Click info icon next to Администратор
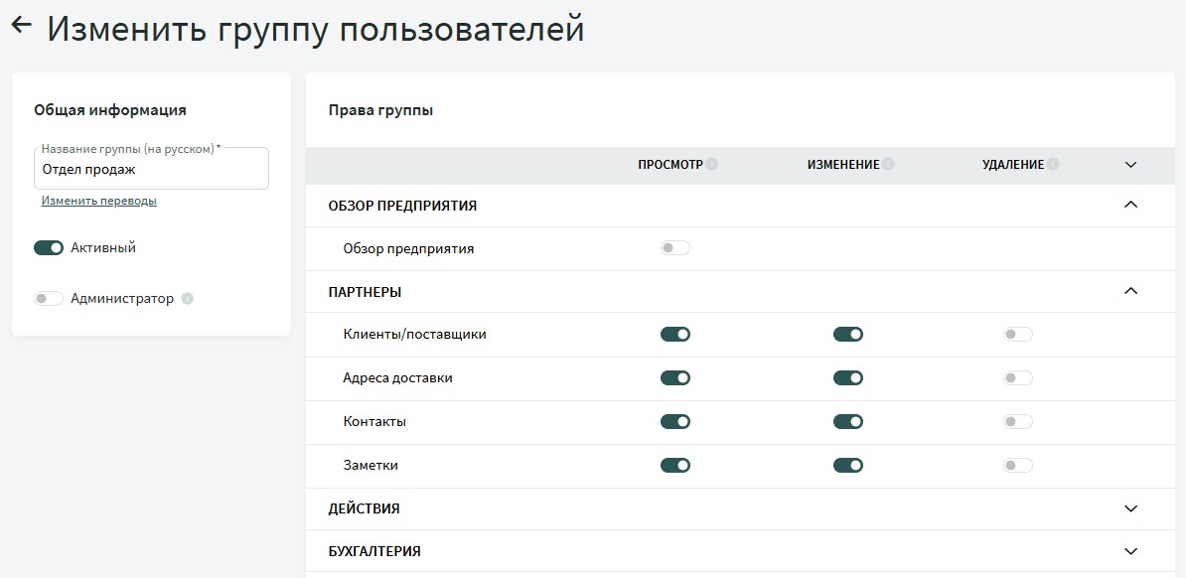1186x578 pixels. pos(188,299)
